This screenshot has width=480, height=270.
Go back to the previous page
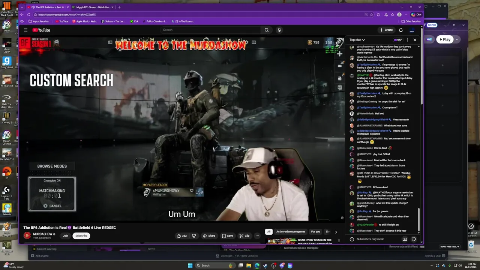coord(22,15)
